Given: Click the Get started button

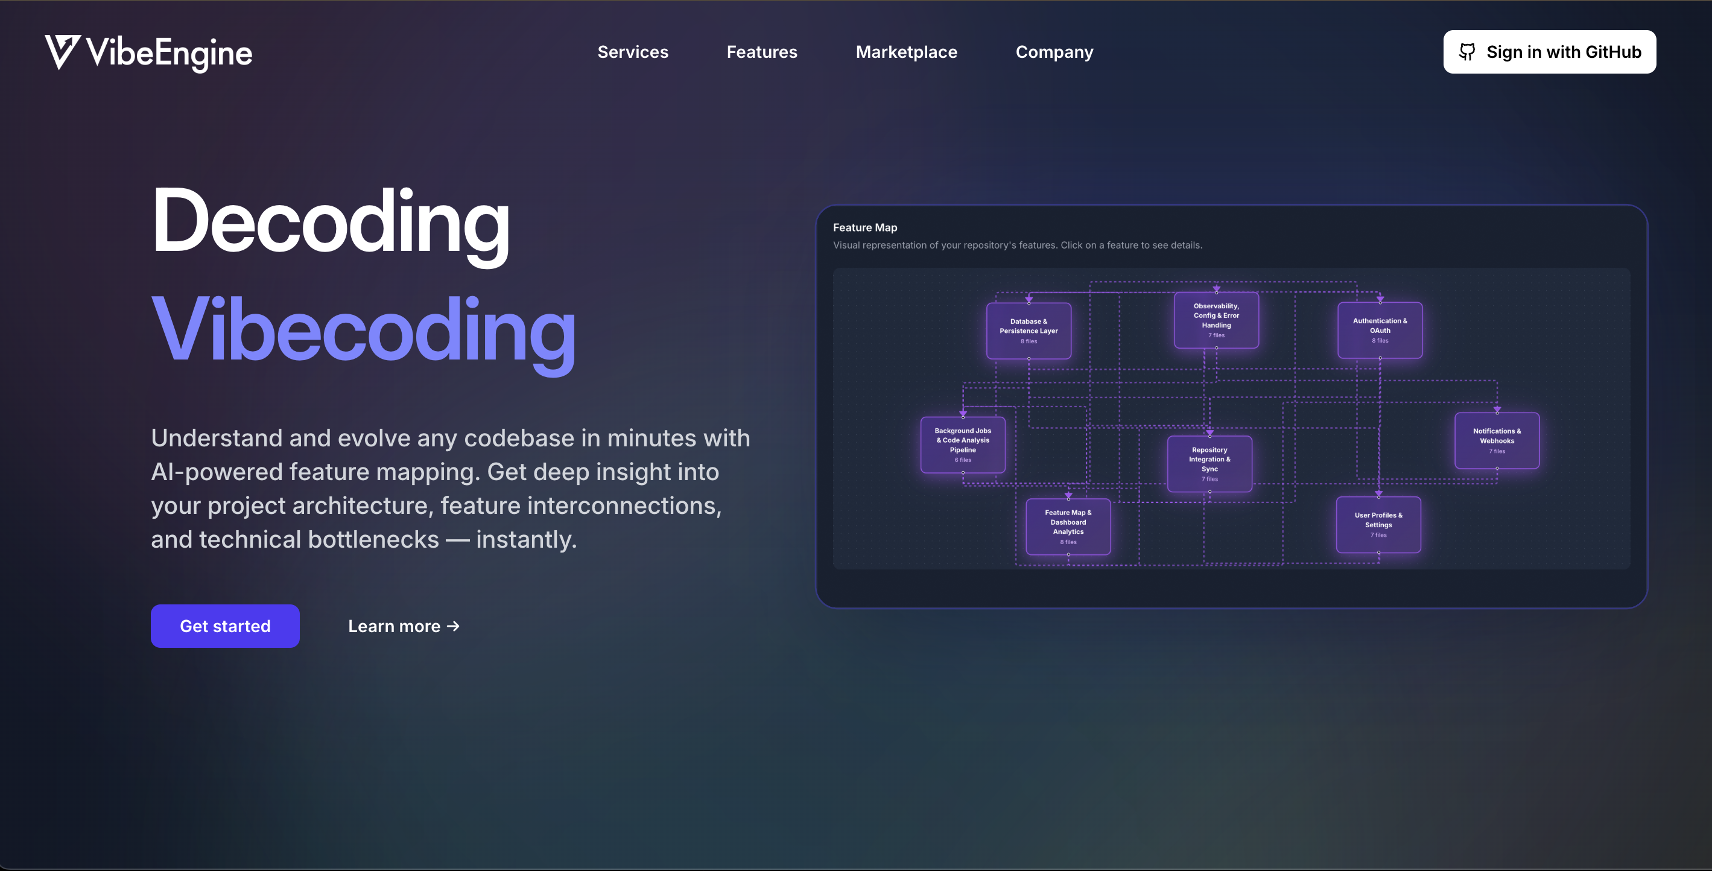Looking at the screenshot, I should pyautogui.click(x=224, y=626).
